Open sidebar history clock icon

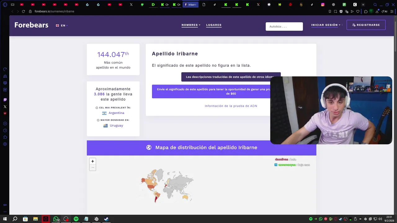(5, 130)
